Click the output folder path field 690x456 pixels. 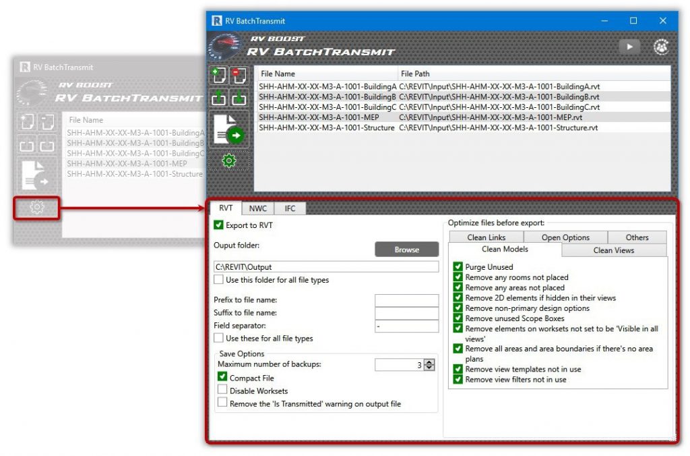(326, 266)
